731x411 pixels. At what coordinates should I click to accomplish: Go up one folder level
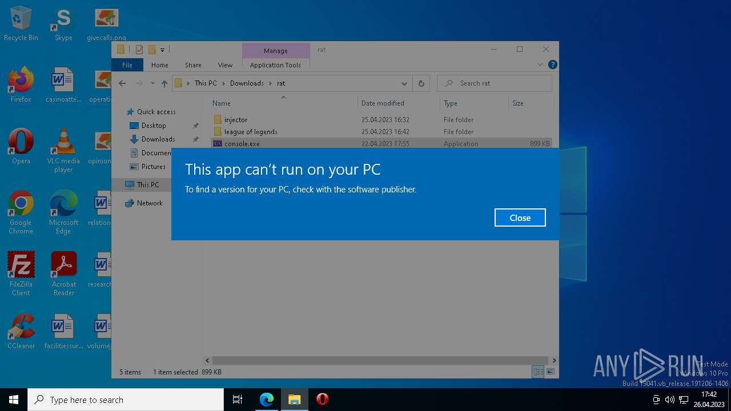click(164, 83)
